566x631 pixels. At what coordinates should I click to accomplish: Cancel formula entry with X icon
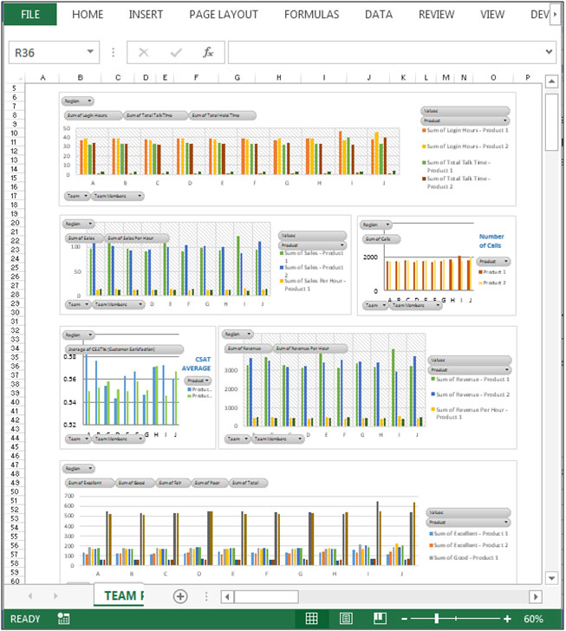coord(144,52)
